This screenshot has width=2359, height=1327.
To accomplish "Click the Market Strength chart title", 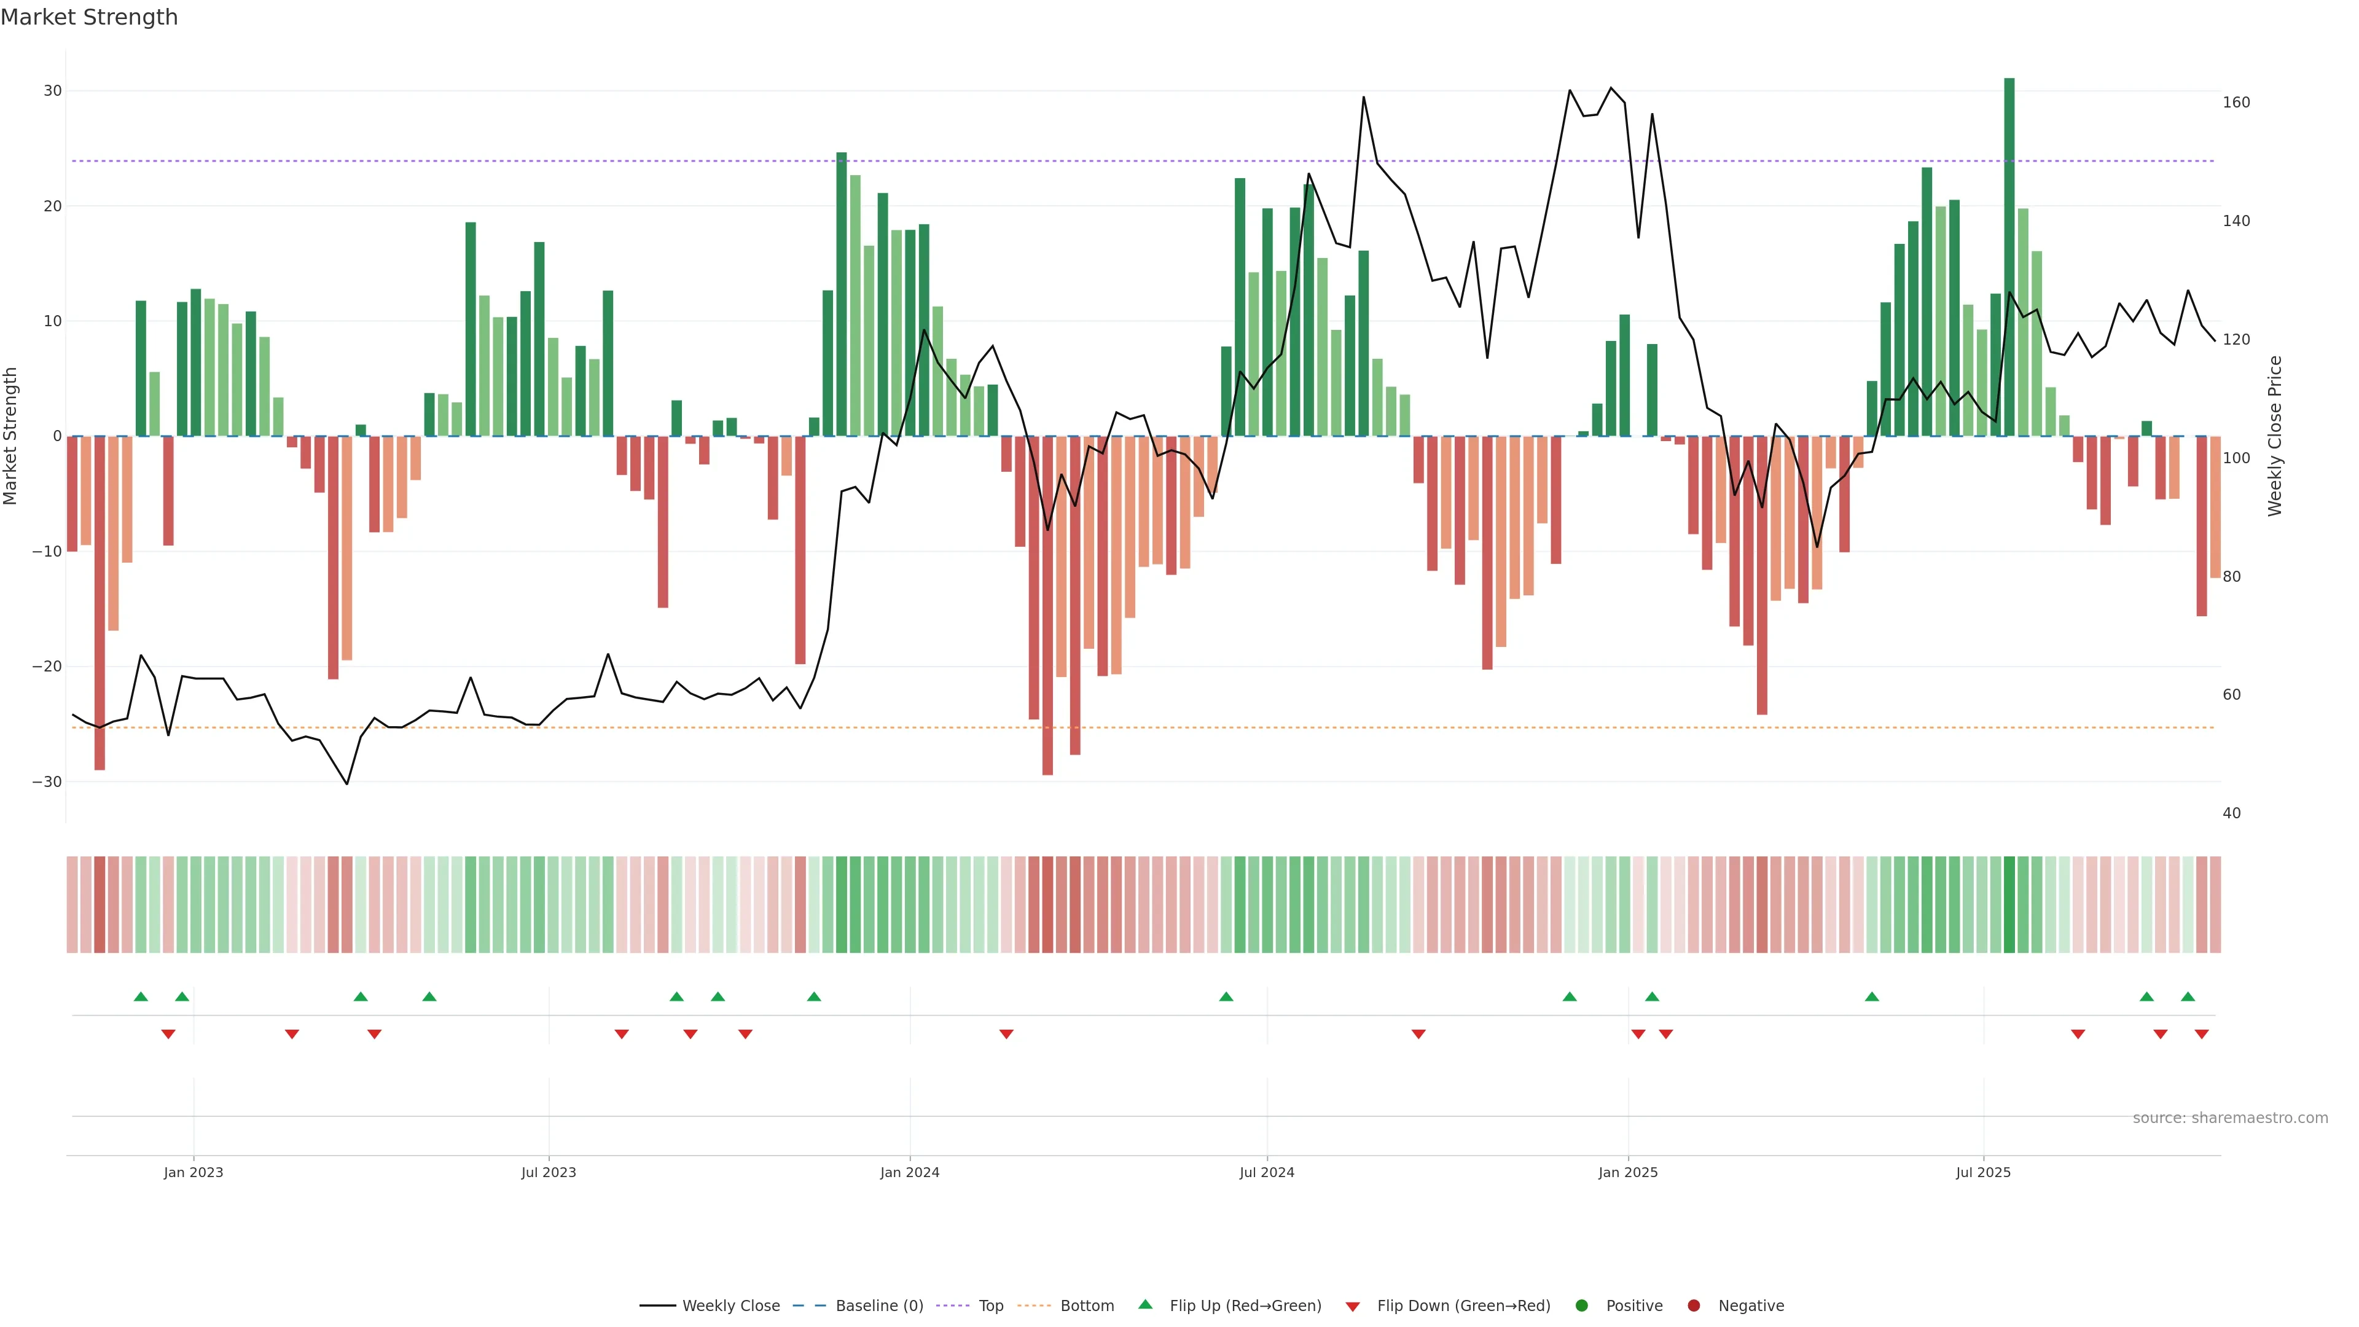I will click(89, 17).
